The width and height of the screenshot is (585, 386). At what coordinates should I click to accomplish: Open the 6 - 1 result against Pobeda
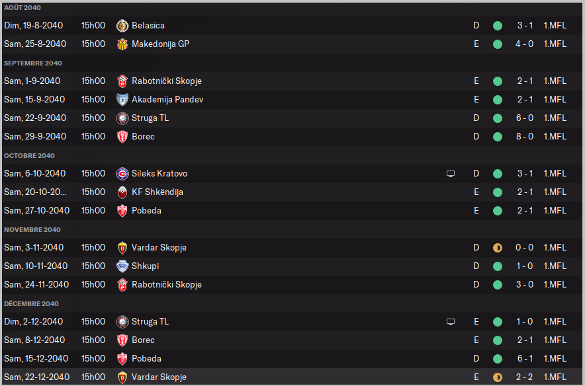tap(525, 359)
